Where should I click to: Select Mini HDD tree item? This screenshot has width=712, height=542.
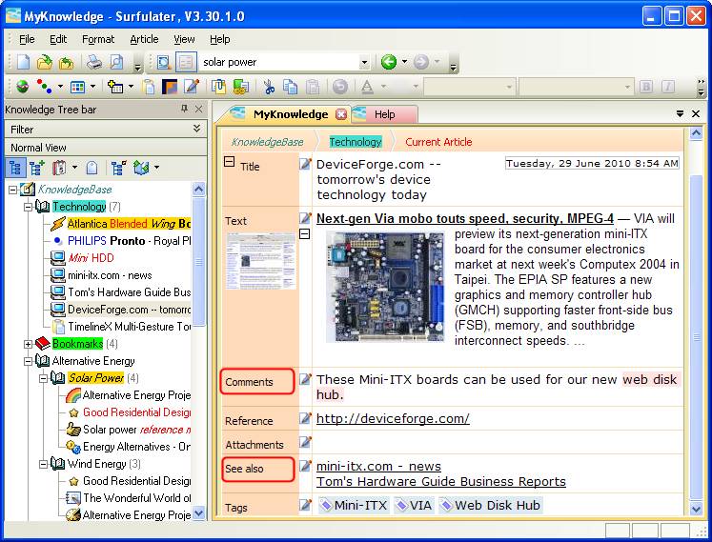click(91, 258)
